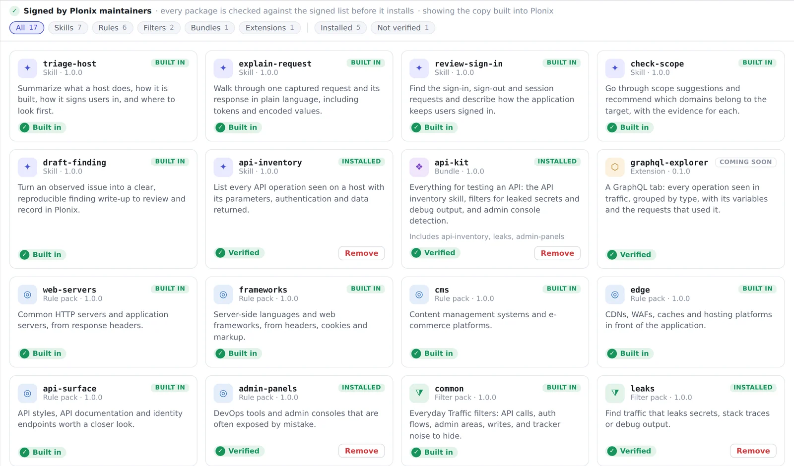
Task: Click the admin-panels rule pack icon
Action: click(x=223, y=393)
